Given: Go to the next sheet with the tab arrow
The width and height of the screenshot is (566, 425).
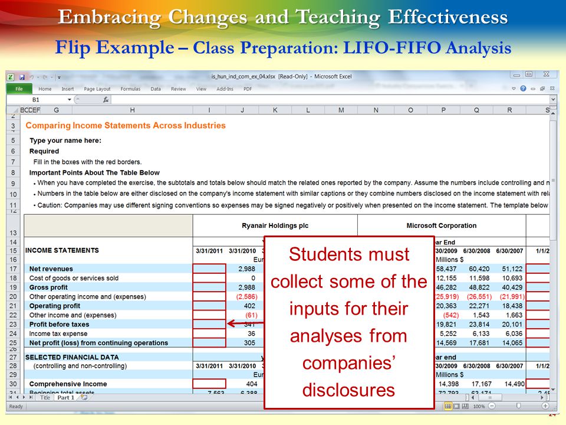Looking at the screenshot, I should pyautogui.click(x=24, y=397).
